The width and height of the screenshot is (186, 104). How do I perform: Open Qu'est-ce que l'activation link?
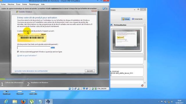[x=27, y=55]
